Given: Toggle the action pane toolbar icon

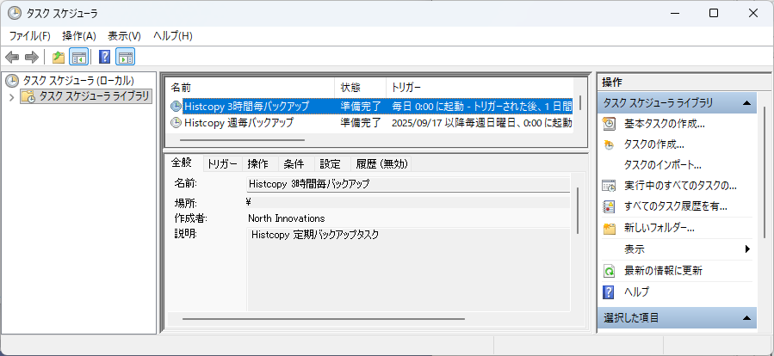Looking at the screenshot, I should (x=126, y=58).
